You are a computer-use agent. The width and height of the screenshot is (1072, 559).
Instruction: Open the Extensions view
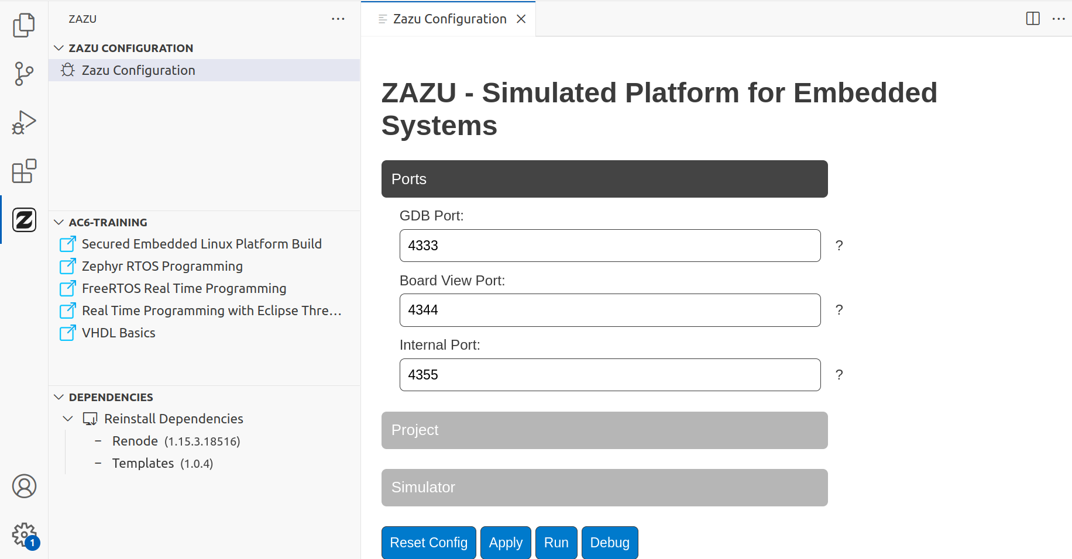point(24,171)
